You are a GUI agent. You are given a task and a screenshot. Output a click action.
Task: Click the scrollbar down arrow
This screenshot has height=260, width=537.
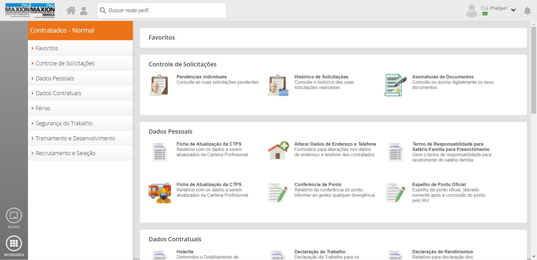pyautogui.click(x=534, y=257)
